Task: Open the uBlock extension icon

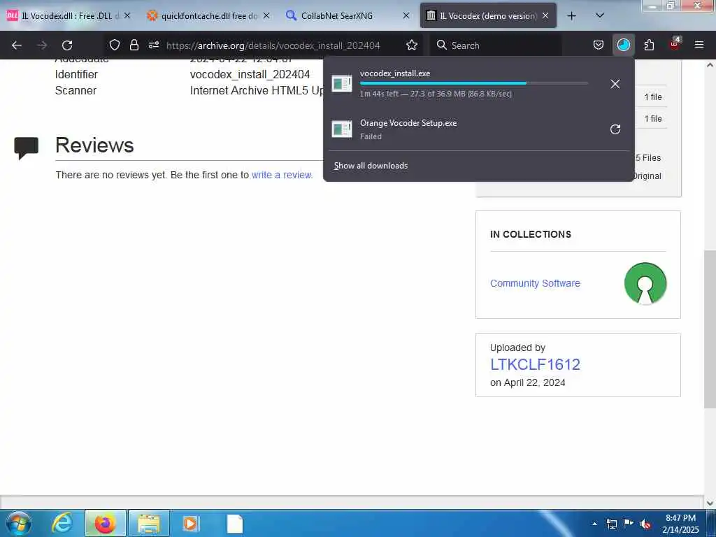Action: [x=675, y=44]
